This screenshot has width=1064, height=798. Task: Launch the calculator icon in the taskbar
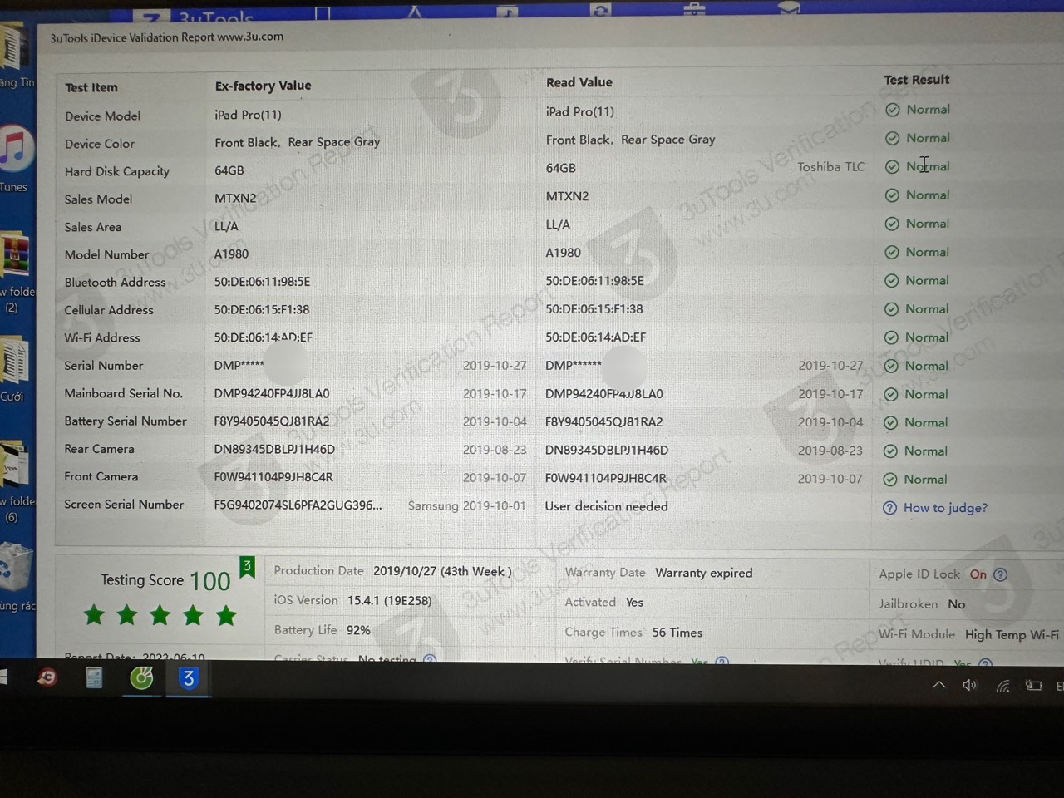pyautogui.click(x=94, y=679)
